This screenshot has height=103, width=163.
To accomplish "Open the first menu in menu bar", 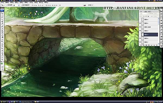I will tap(2, 2).
